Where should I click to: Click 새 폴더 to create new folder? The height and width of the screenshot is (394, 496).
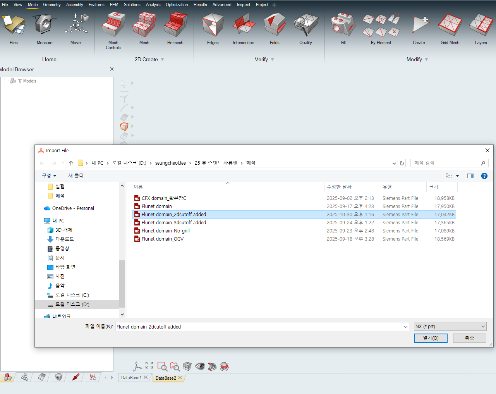pos(76,176)
